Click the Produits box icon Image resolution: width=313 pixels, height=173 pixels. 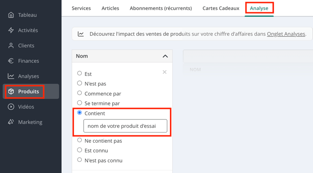[11, 91]
